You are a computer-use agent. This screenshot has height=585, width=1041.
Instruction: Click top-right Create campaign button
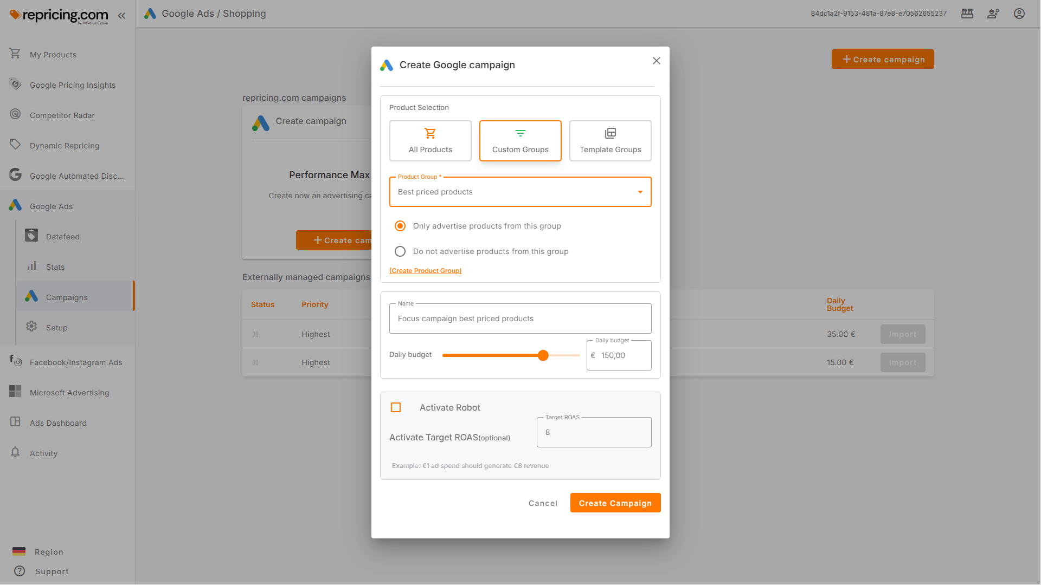(x=883, y=59)
